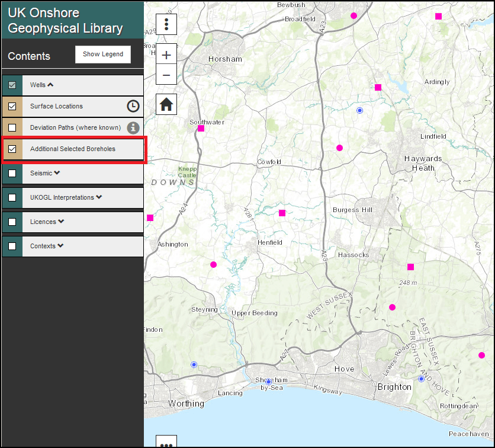Click the Additional Selected Boreholes layer entry

tap(73, 149)
